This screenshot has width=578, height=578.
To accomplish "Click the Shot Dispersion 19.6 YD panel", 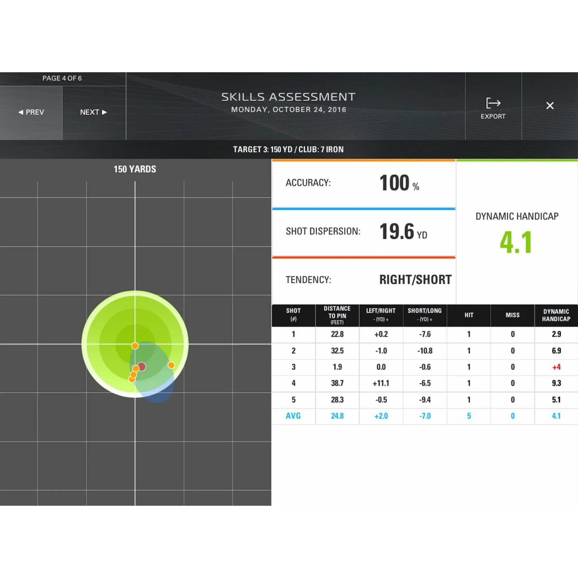I will 364,232.
